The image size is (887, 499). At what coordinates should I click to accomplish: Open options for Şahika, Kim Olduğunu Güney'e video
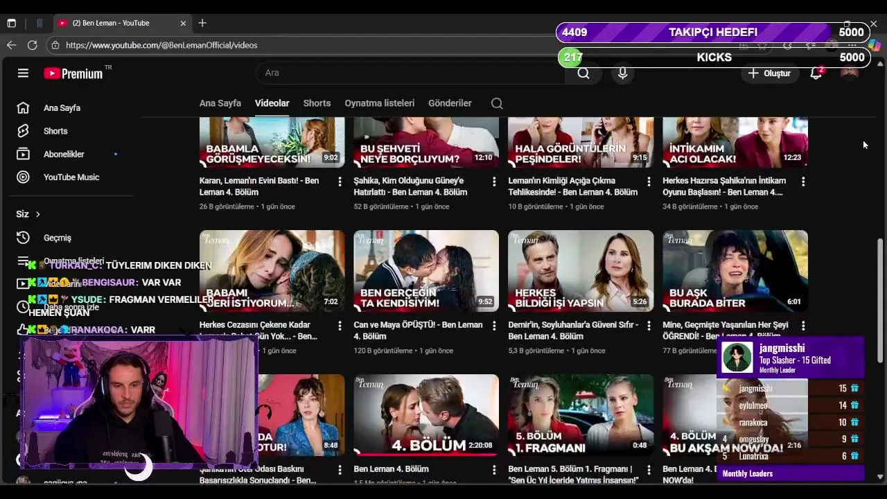point(494,182)
